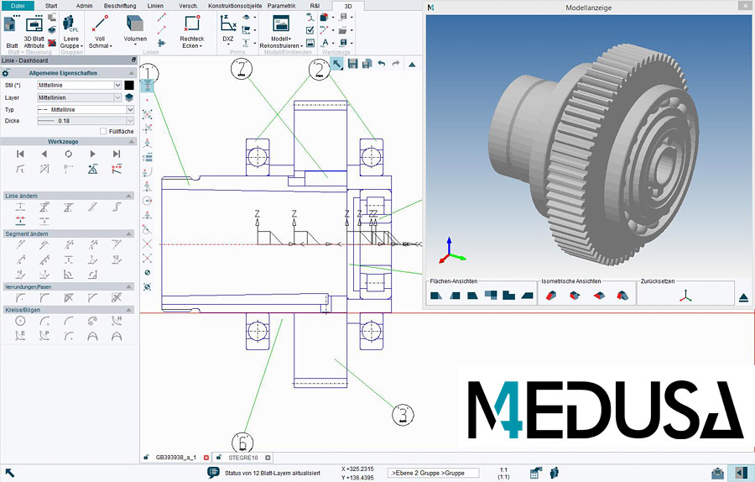Image resolution: width=755 pixels, height=482 pixels.
Task: Click the redo arrow in drawing toolbar
Action: point(396,64)
